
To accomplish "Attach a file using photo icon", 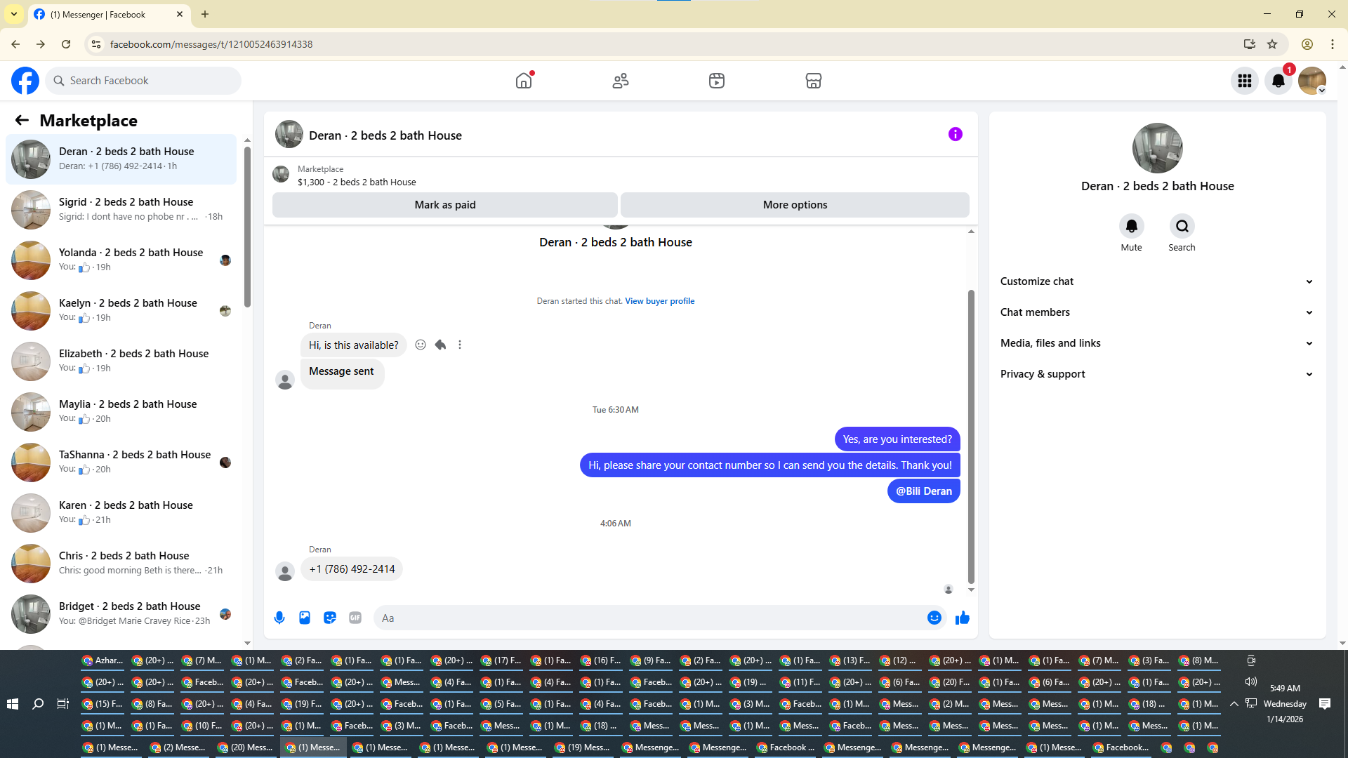I will pyautogui.click(x=305, y=618).
